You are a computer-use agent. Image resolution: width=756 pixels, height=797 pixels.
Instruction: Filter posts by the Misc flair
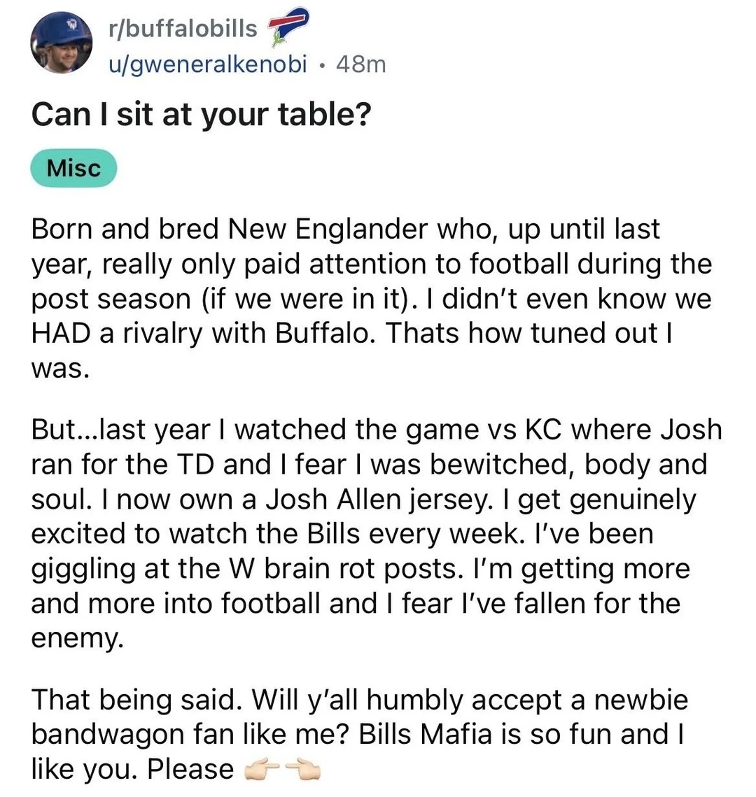(x=73, y=168)
